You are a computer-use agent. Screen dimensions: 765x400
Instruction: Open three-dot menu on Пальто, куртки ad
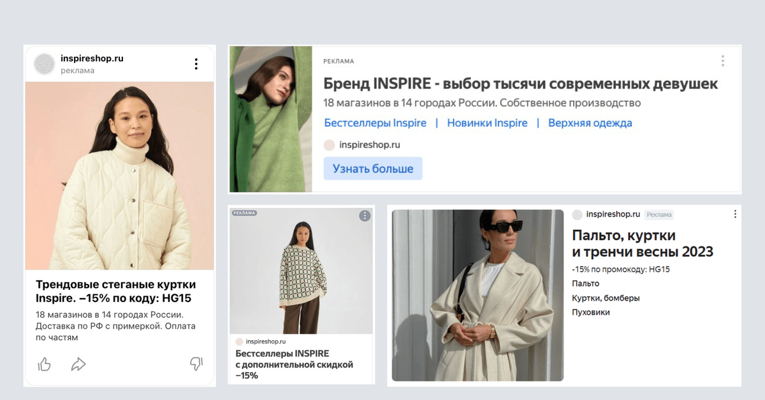[x=734, y=215]
